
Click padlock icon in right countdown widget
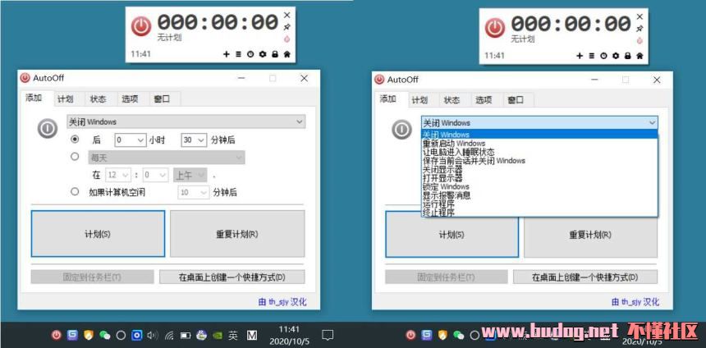coord(628,56)
